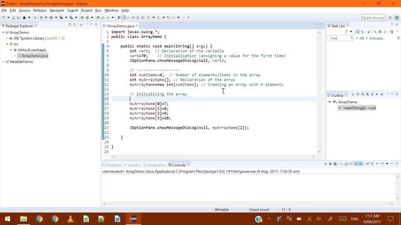This screenshot has height=225, width=401.
Task: Expand the JRE System Library node
Action: (x=7, y=38)
